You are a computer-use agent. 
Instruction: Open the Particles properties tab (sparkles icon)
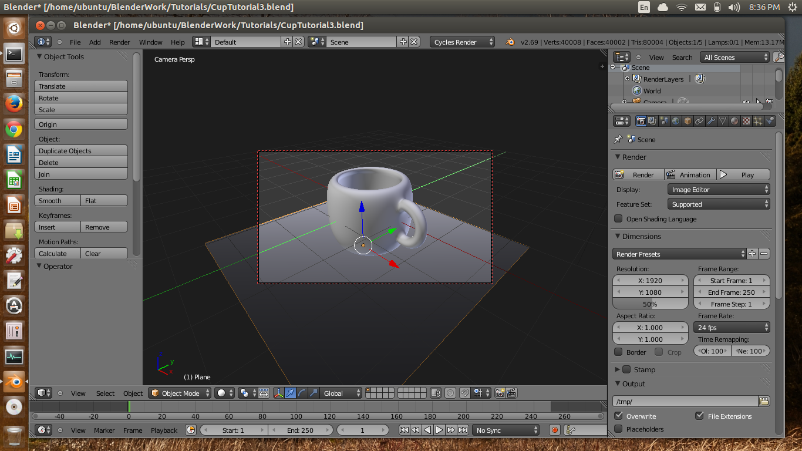[x=758, y=121]
